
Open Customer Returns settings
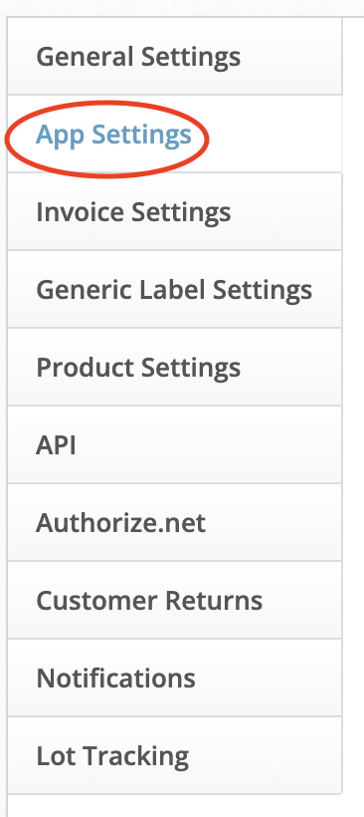[175, 600]
